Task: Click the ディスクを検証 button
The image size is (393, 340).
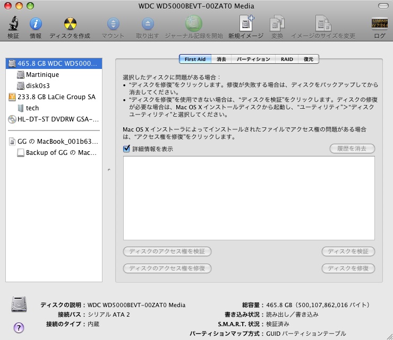Action: tap(348, 251)
